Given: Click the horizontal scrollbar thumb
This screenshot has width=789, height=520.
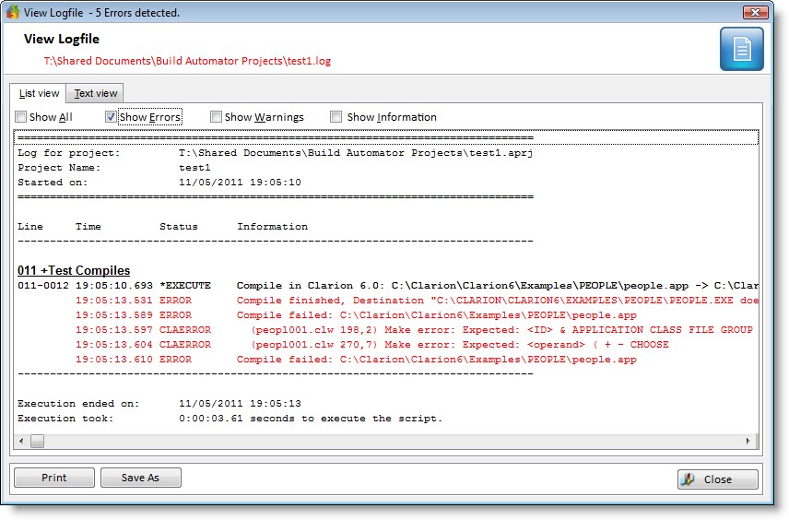Looking at the screenshot, I should pos(37,441).
